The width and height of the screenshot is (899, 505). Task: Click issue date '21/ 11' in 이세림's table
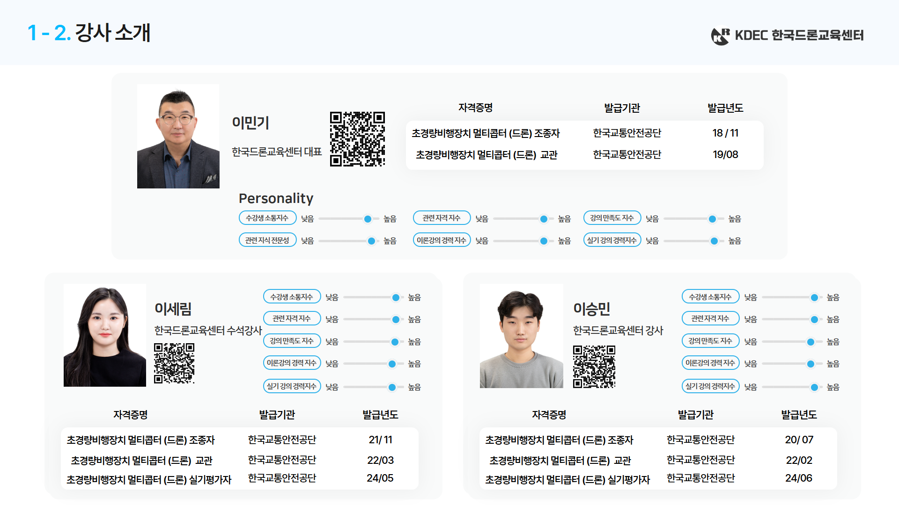pyautogui.click(x=380, y=440)
